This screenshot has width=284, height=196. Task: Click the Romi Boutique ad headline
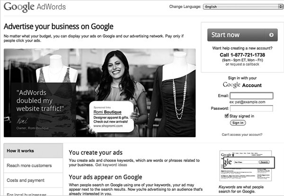[107, 112]
